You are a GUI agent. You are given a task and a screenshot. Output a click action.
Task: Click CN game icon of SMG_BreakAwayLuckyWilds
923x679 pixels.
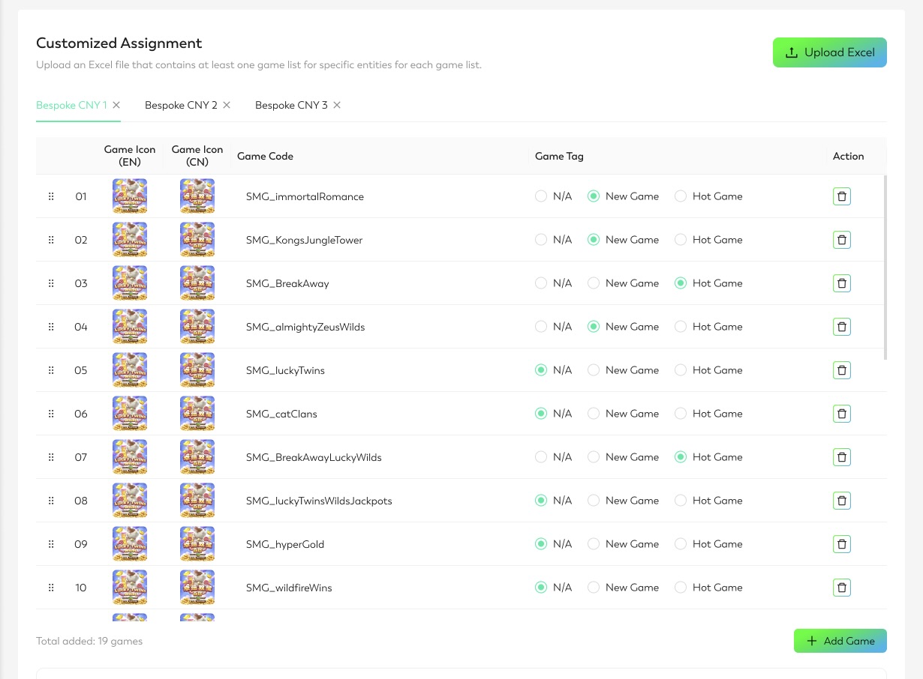(197, 457)
